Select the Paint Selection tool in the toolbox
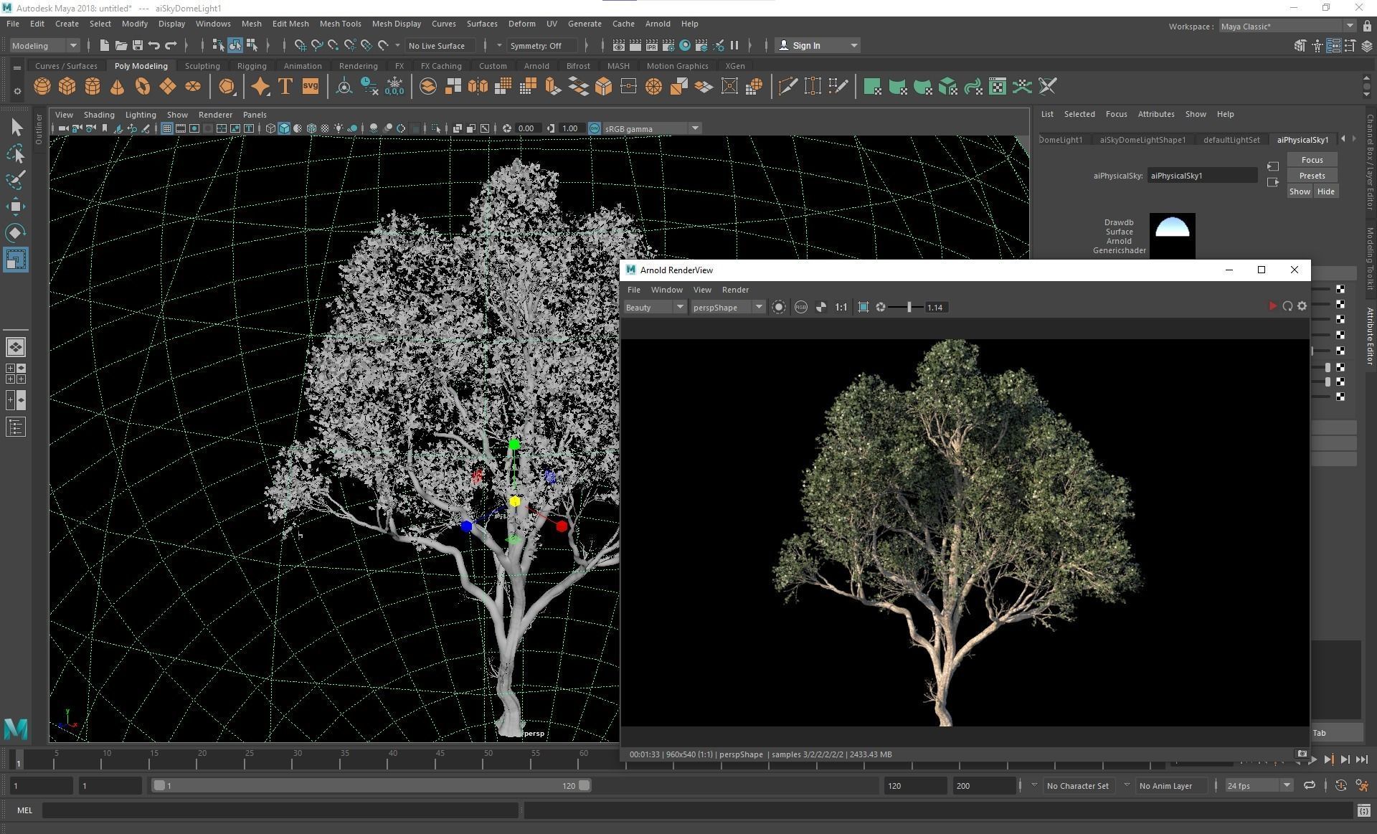 [x=16, y=180]
